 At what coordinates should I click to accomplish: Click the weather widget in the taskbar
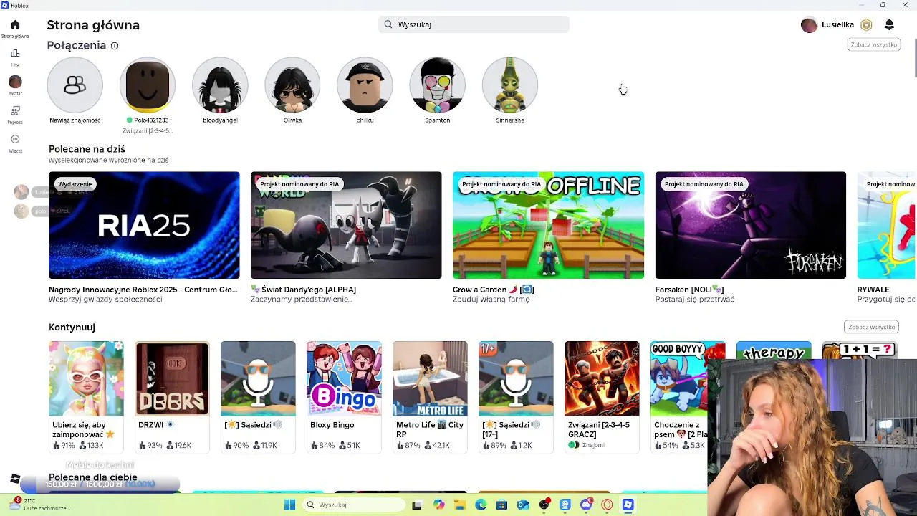pos(39,505)
